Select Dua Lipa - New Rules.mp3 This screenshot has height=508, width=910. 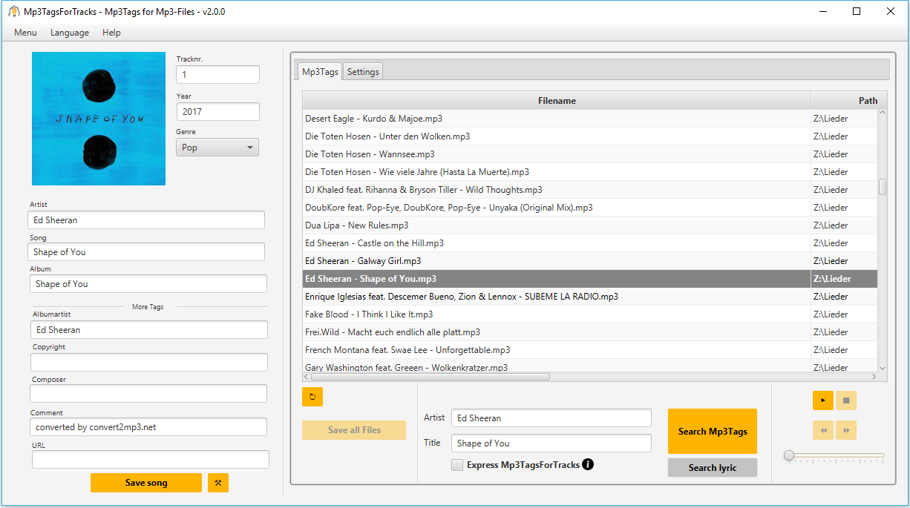tap(590, 225)
